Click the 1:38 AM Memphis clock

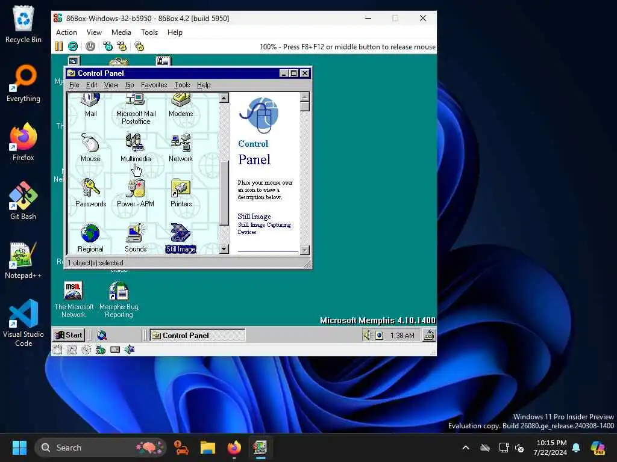point(402,336)
